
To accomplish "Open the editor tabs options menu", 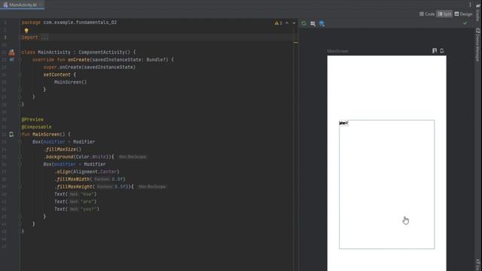I will point(470,5).
